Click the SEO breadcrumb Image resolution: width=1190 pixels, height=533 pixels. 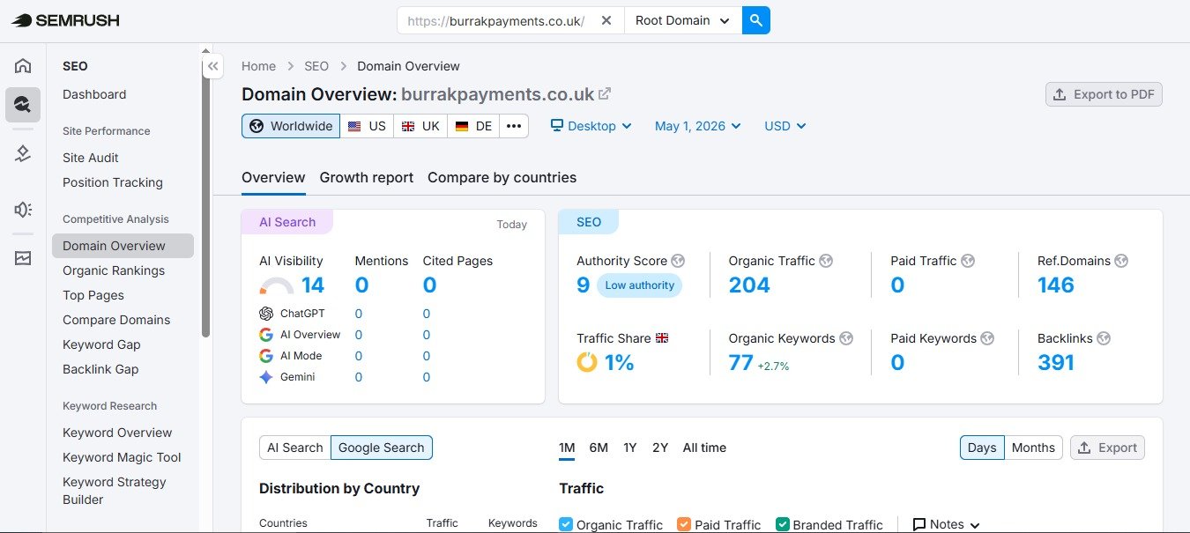click(316, 66)
